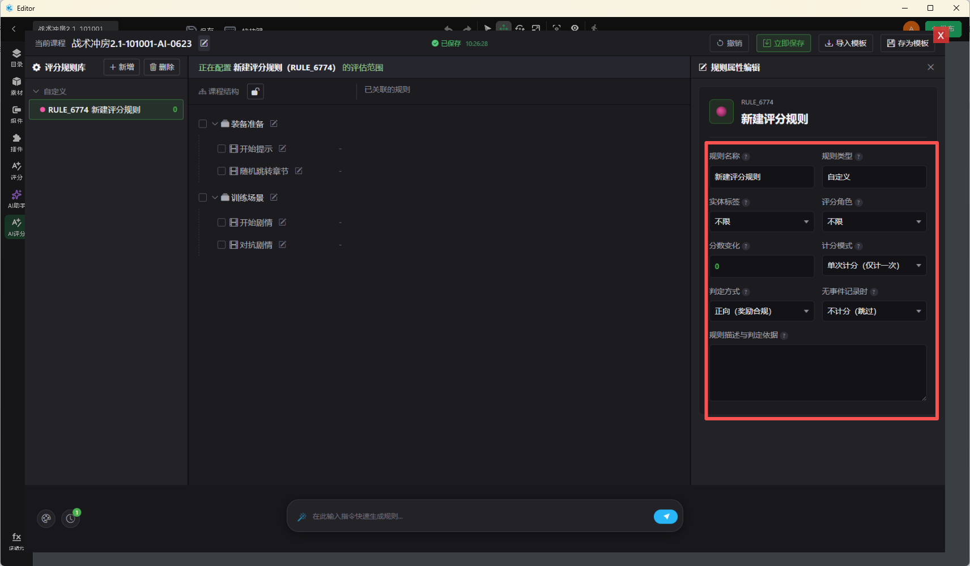Image resolution: width=970 pixels, height=566 pixels.
Task: Check the 开始提示 checkbox
Action: pyautogui.click(x=222, y=148)
